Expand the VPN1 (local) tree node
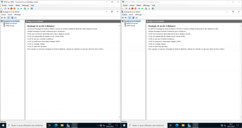This screenshot has width=242, height=128. pyautogui.click(x=123, y=26)
